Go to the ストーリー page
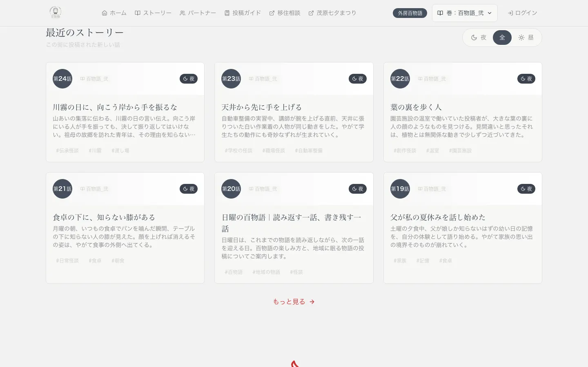The width and height of the screenshot is (588, 367). pyautogui.click(x=153, y=13)
